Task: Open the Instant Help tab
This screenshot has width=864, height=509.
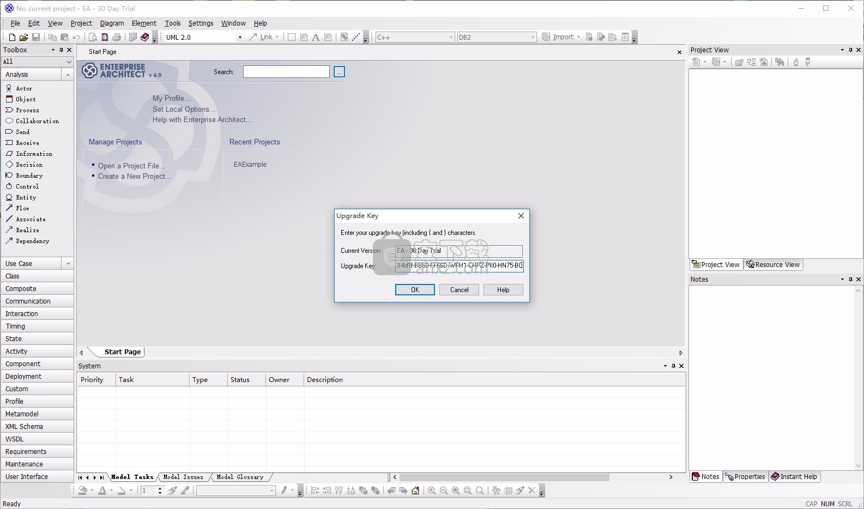Action: pyautogui.click(x=794, y=477)
